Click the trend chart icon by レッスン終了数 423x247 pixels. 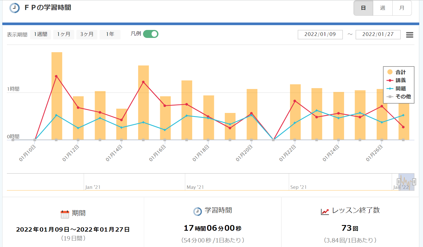tap(325, 212)
